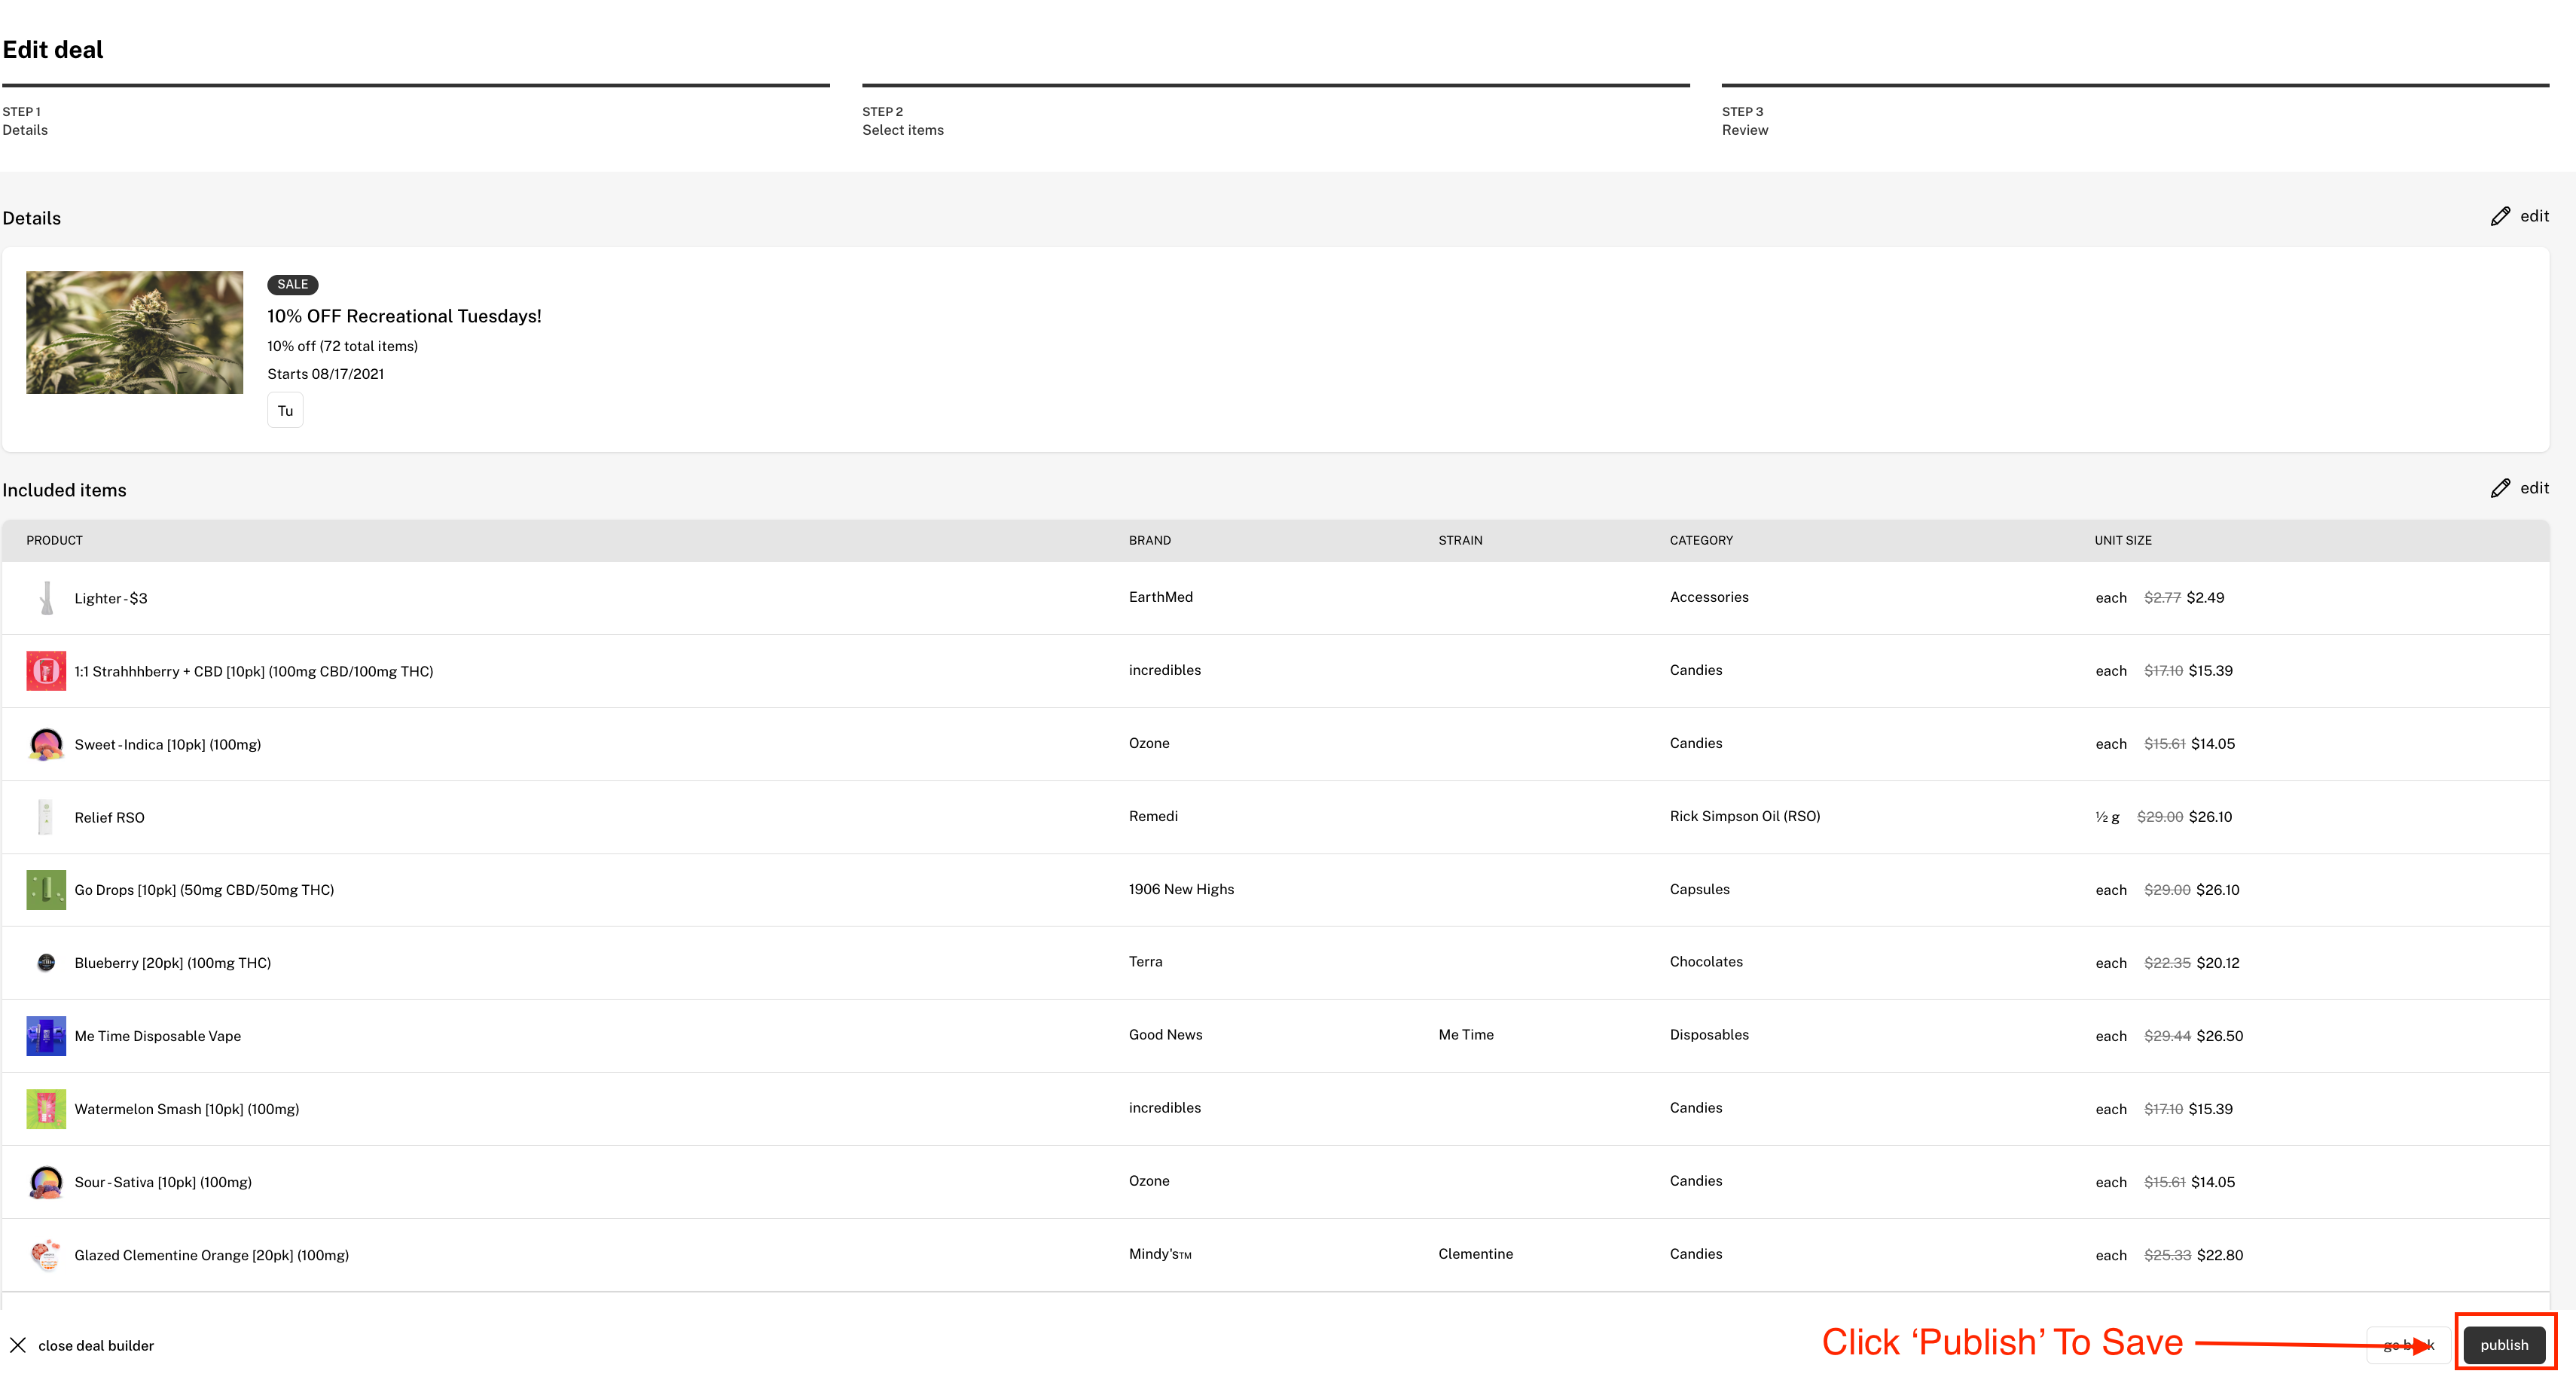This screenshot has height=1377, width=2576.
Task: Click the Blueberry chocolates product icon
Action: click(45, 962)
